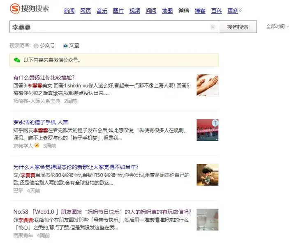Click the 4天前 timestamp
This screenshot has height=243, width=296.
pos(33,190)
